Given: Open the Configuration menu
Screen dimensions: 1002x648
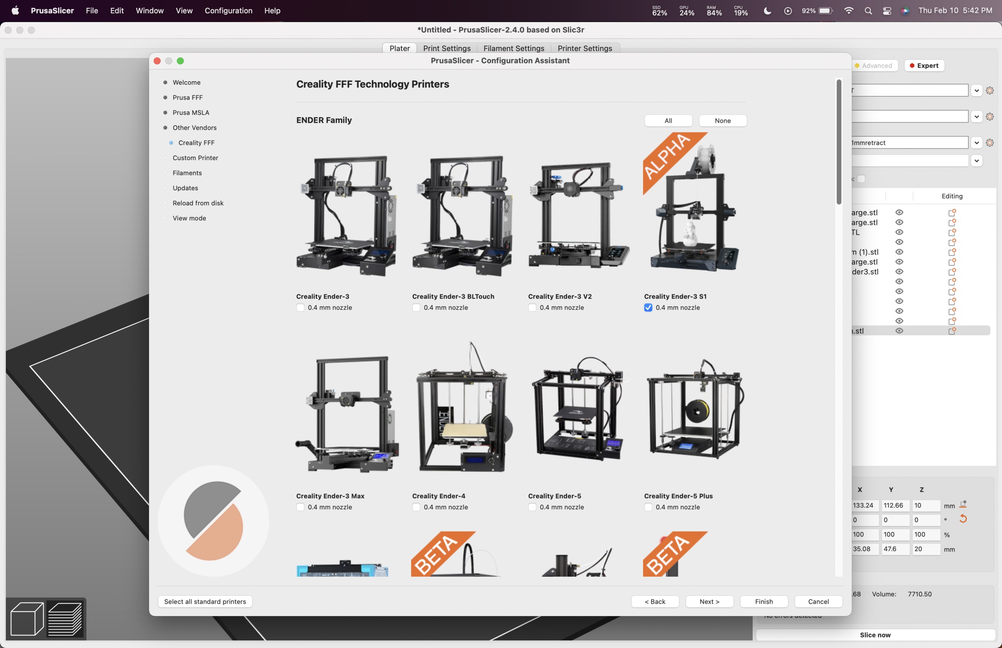Looking at the screenshot, I should pyautogui.click(x=228, y=10).
